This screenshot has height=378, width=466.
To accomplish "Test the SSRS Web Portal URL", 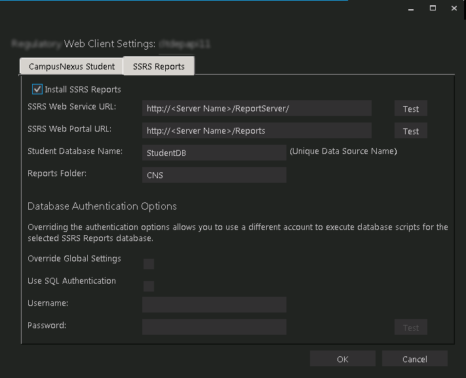I will click(411, 131).
